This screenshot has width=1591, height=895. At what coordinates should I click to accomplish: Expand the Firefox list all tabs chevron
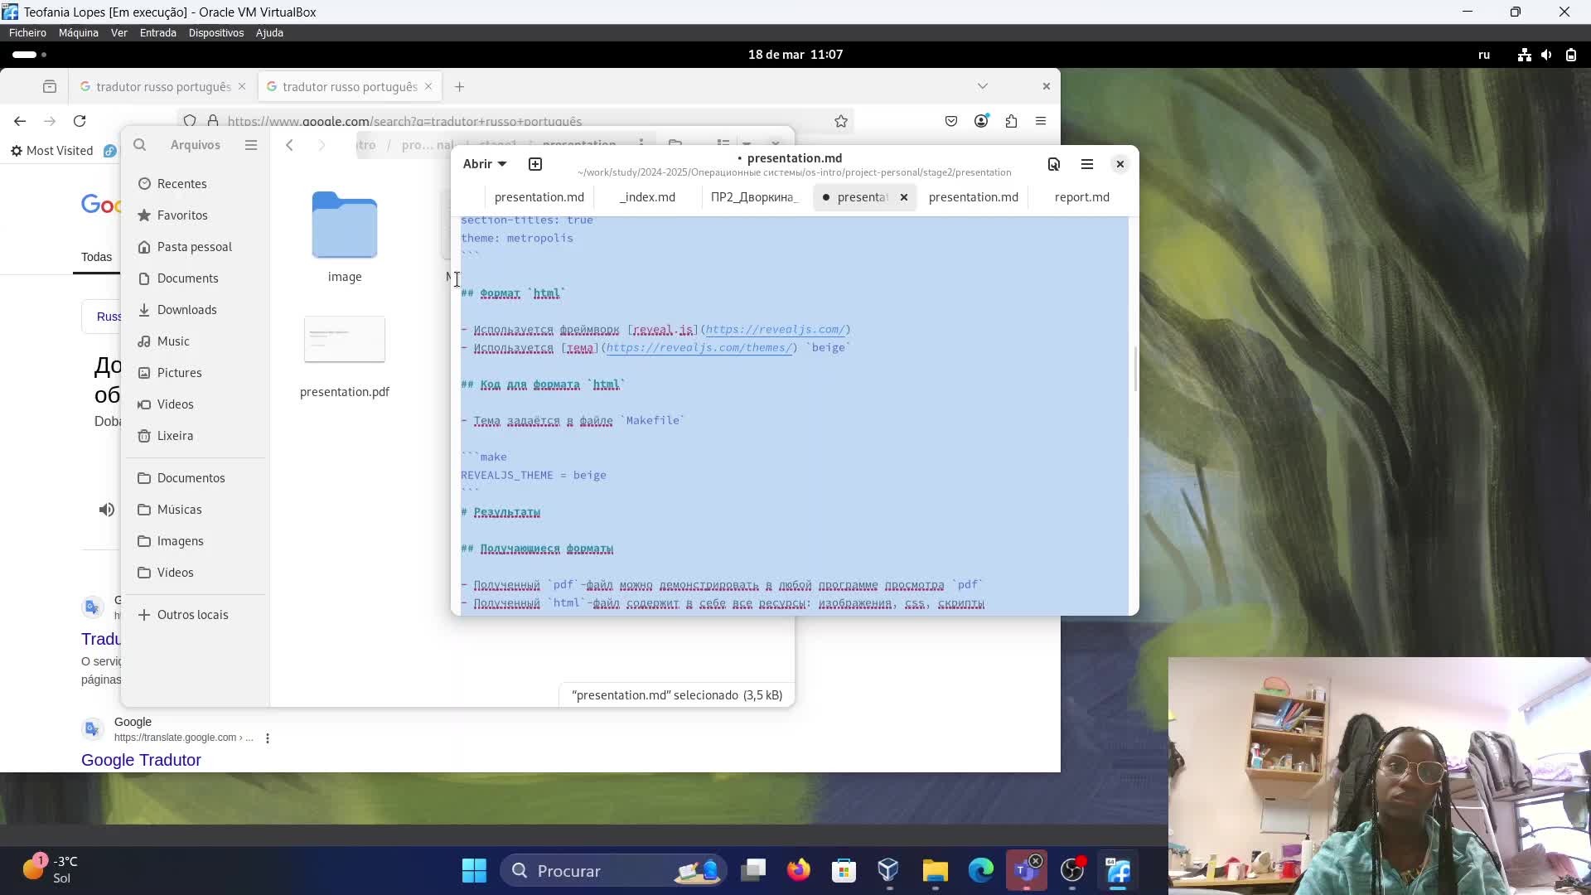(982, 86)
